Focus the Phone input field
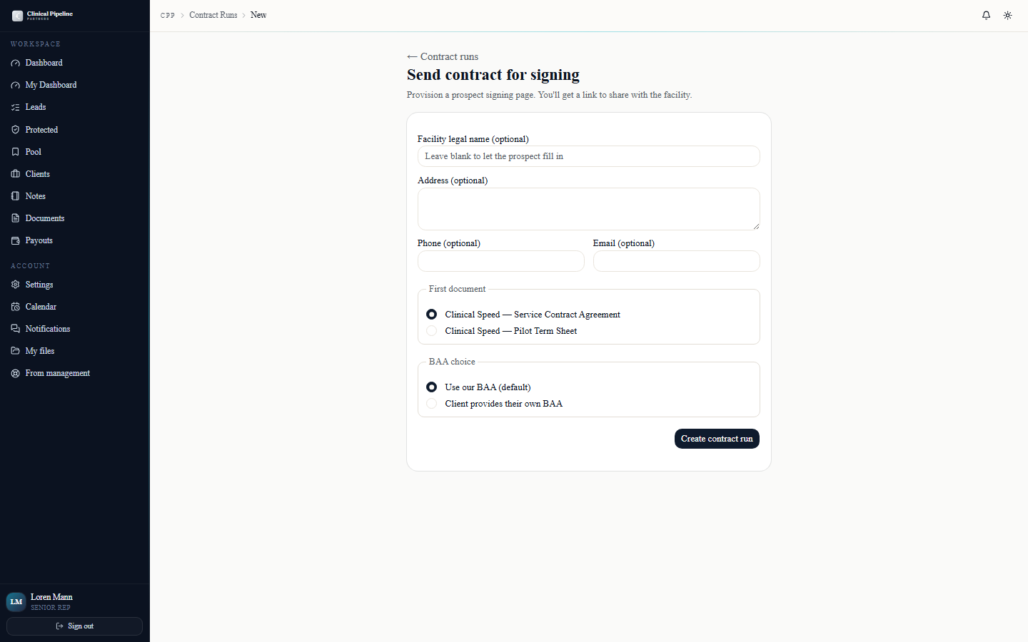 coord(501,261)
